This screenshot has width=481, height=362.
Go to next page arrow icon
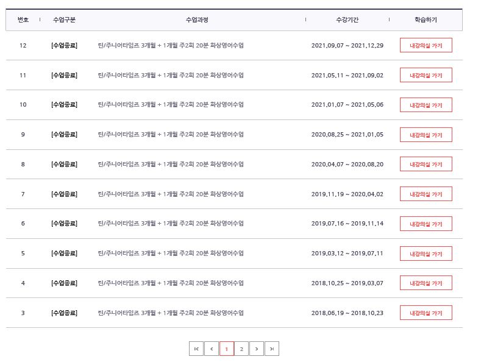[257, 349]
